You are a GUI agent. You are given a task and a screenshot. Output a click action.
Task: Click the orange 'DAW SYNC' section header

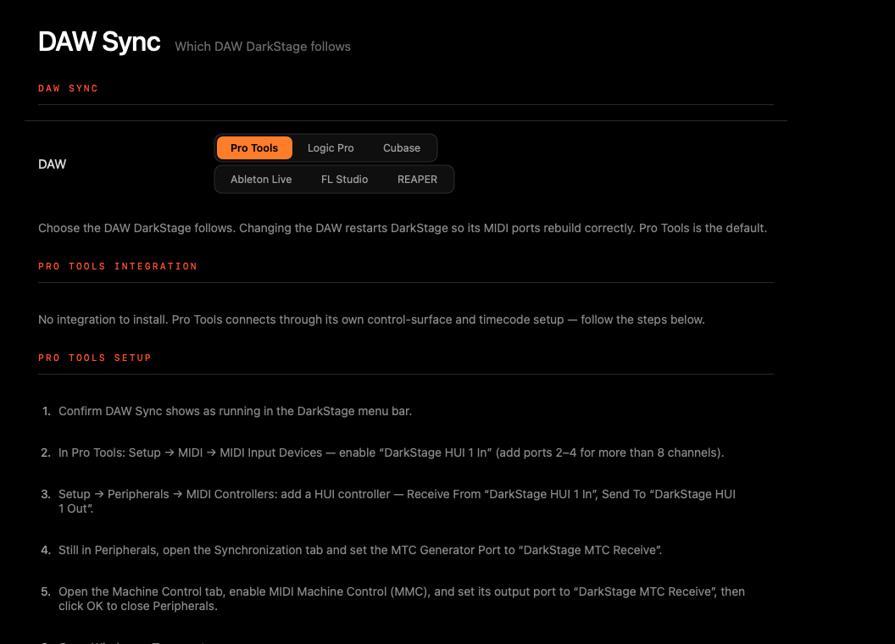pyautogui.click(x=68, y=88)
